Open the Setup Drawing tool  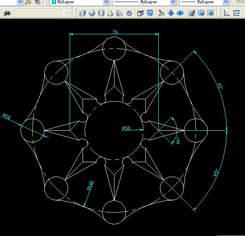coord(192,13)
